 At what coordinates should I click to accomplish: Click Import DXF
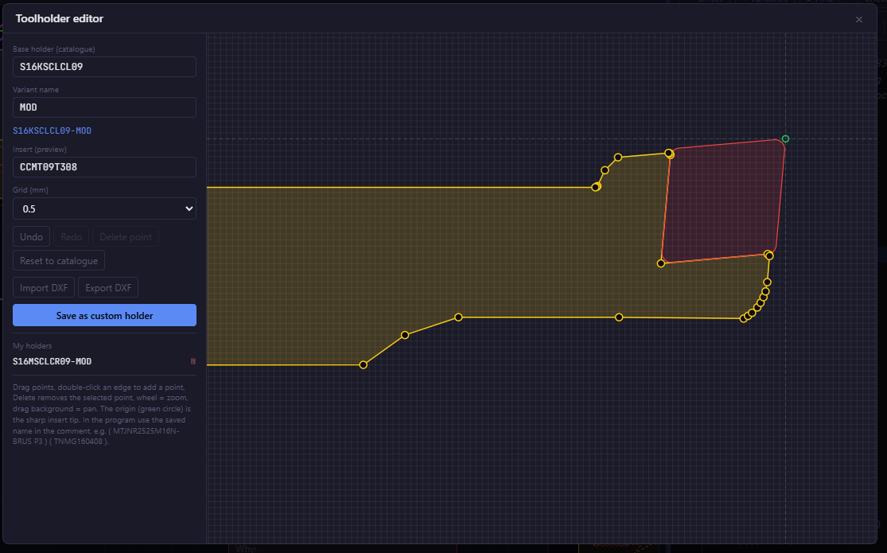pyautogui.click(x=44, y=287)
